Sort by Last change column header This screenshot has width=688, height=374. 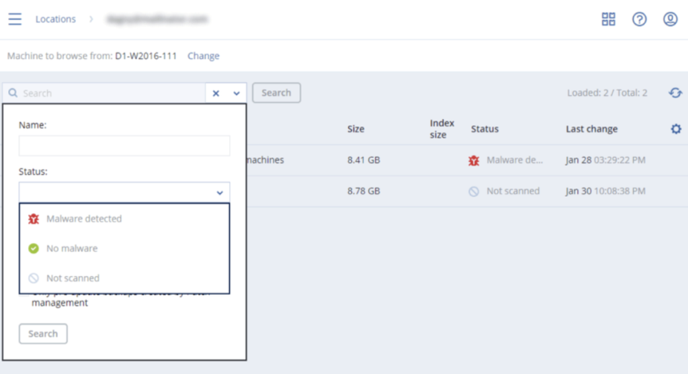point(591,129)
